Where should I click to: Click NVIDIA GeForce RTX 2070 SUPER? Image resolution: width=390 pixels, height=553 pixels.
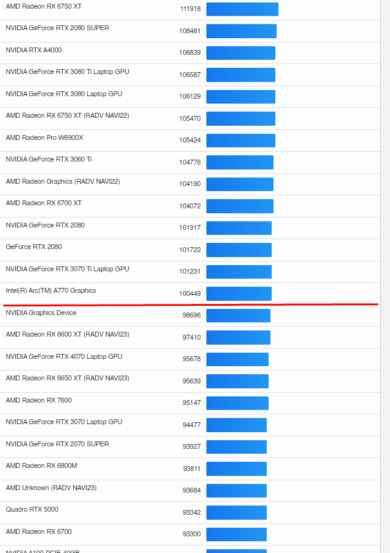click(x=57, y=444)
